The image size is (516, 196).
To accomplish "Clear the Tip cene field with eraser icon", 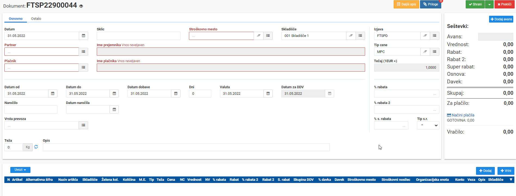I will (x=425, y=52).
